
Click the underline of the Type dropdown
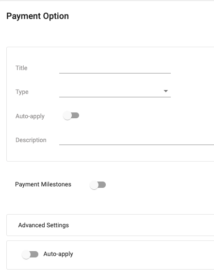pyautogui.click(x=115, y=97)
